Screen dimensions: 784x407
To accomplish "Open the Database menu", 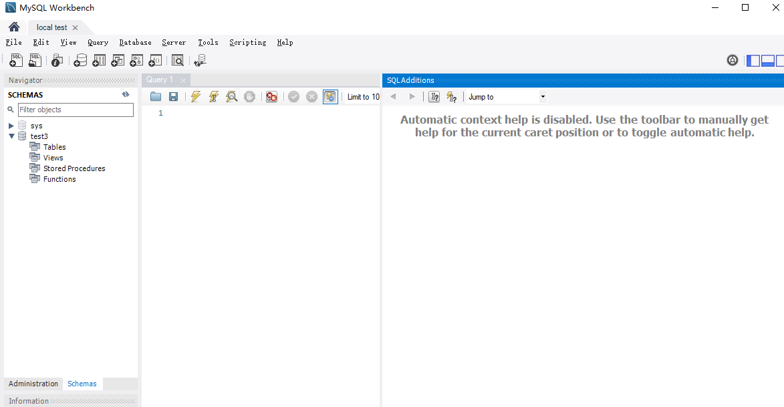I will point(136,43).
